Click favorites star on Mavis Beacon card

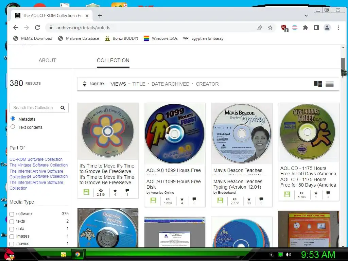249,199
